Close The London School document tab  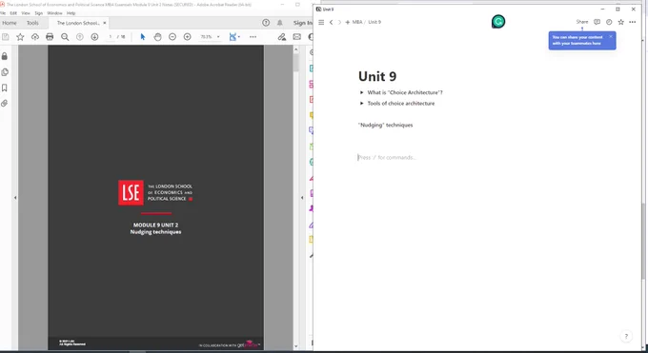tap(105, 23)
